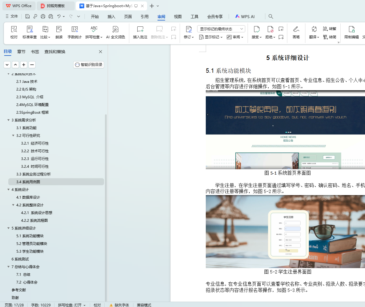Collapse the 4.2 系统整体设计 outline node

(x=13, y=205)
